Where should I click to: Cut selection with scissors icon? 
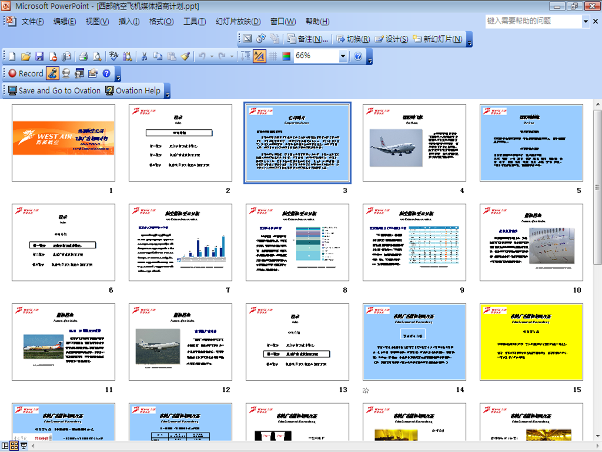[x=144, y=56]
